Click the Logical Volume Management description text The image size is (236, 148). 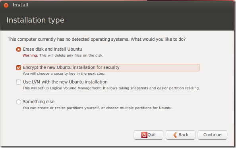tap(111, 88)
